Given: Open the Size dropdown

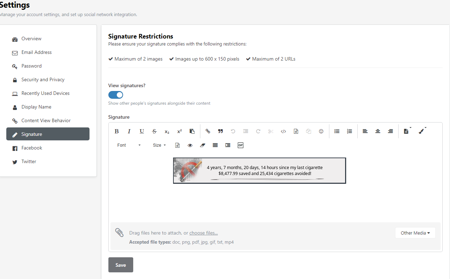Looking at the screenshot, I should pos(159,145).
